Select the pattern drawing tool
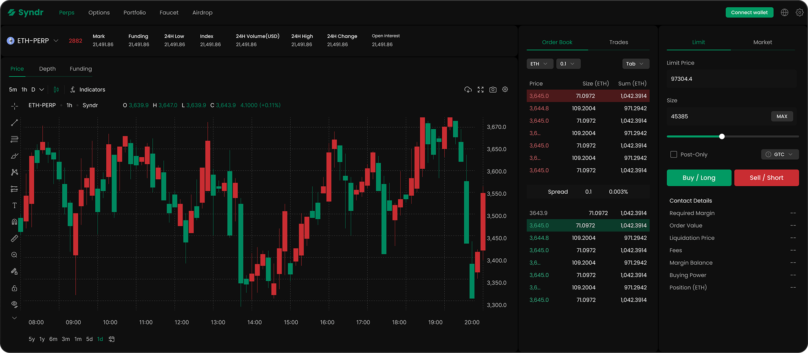Screen dimensions: 808x353 point(14,172)
